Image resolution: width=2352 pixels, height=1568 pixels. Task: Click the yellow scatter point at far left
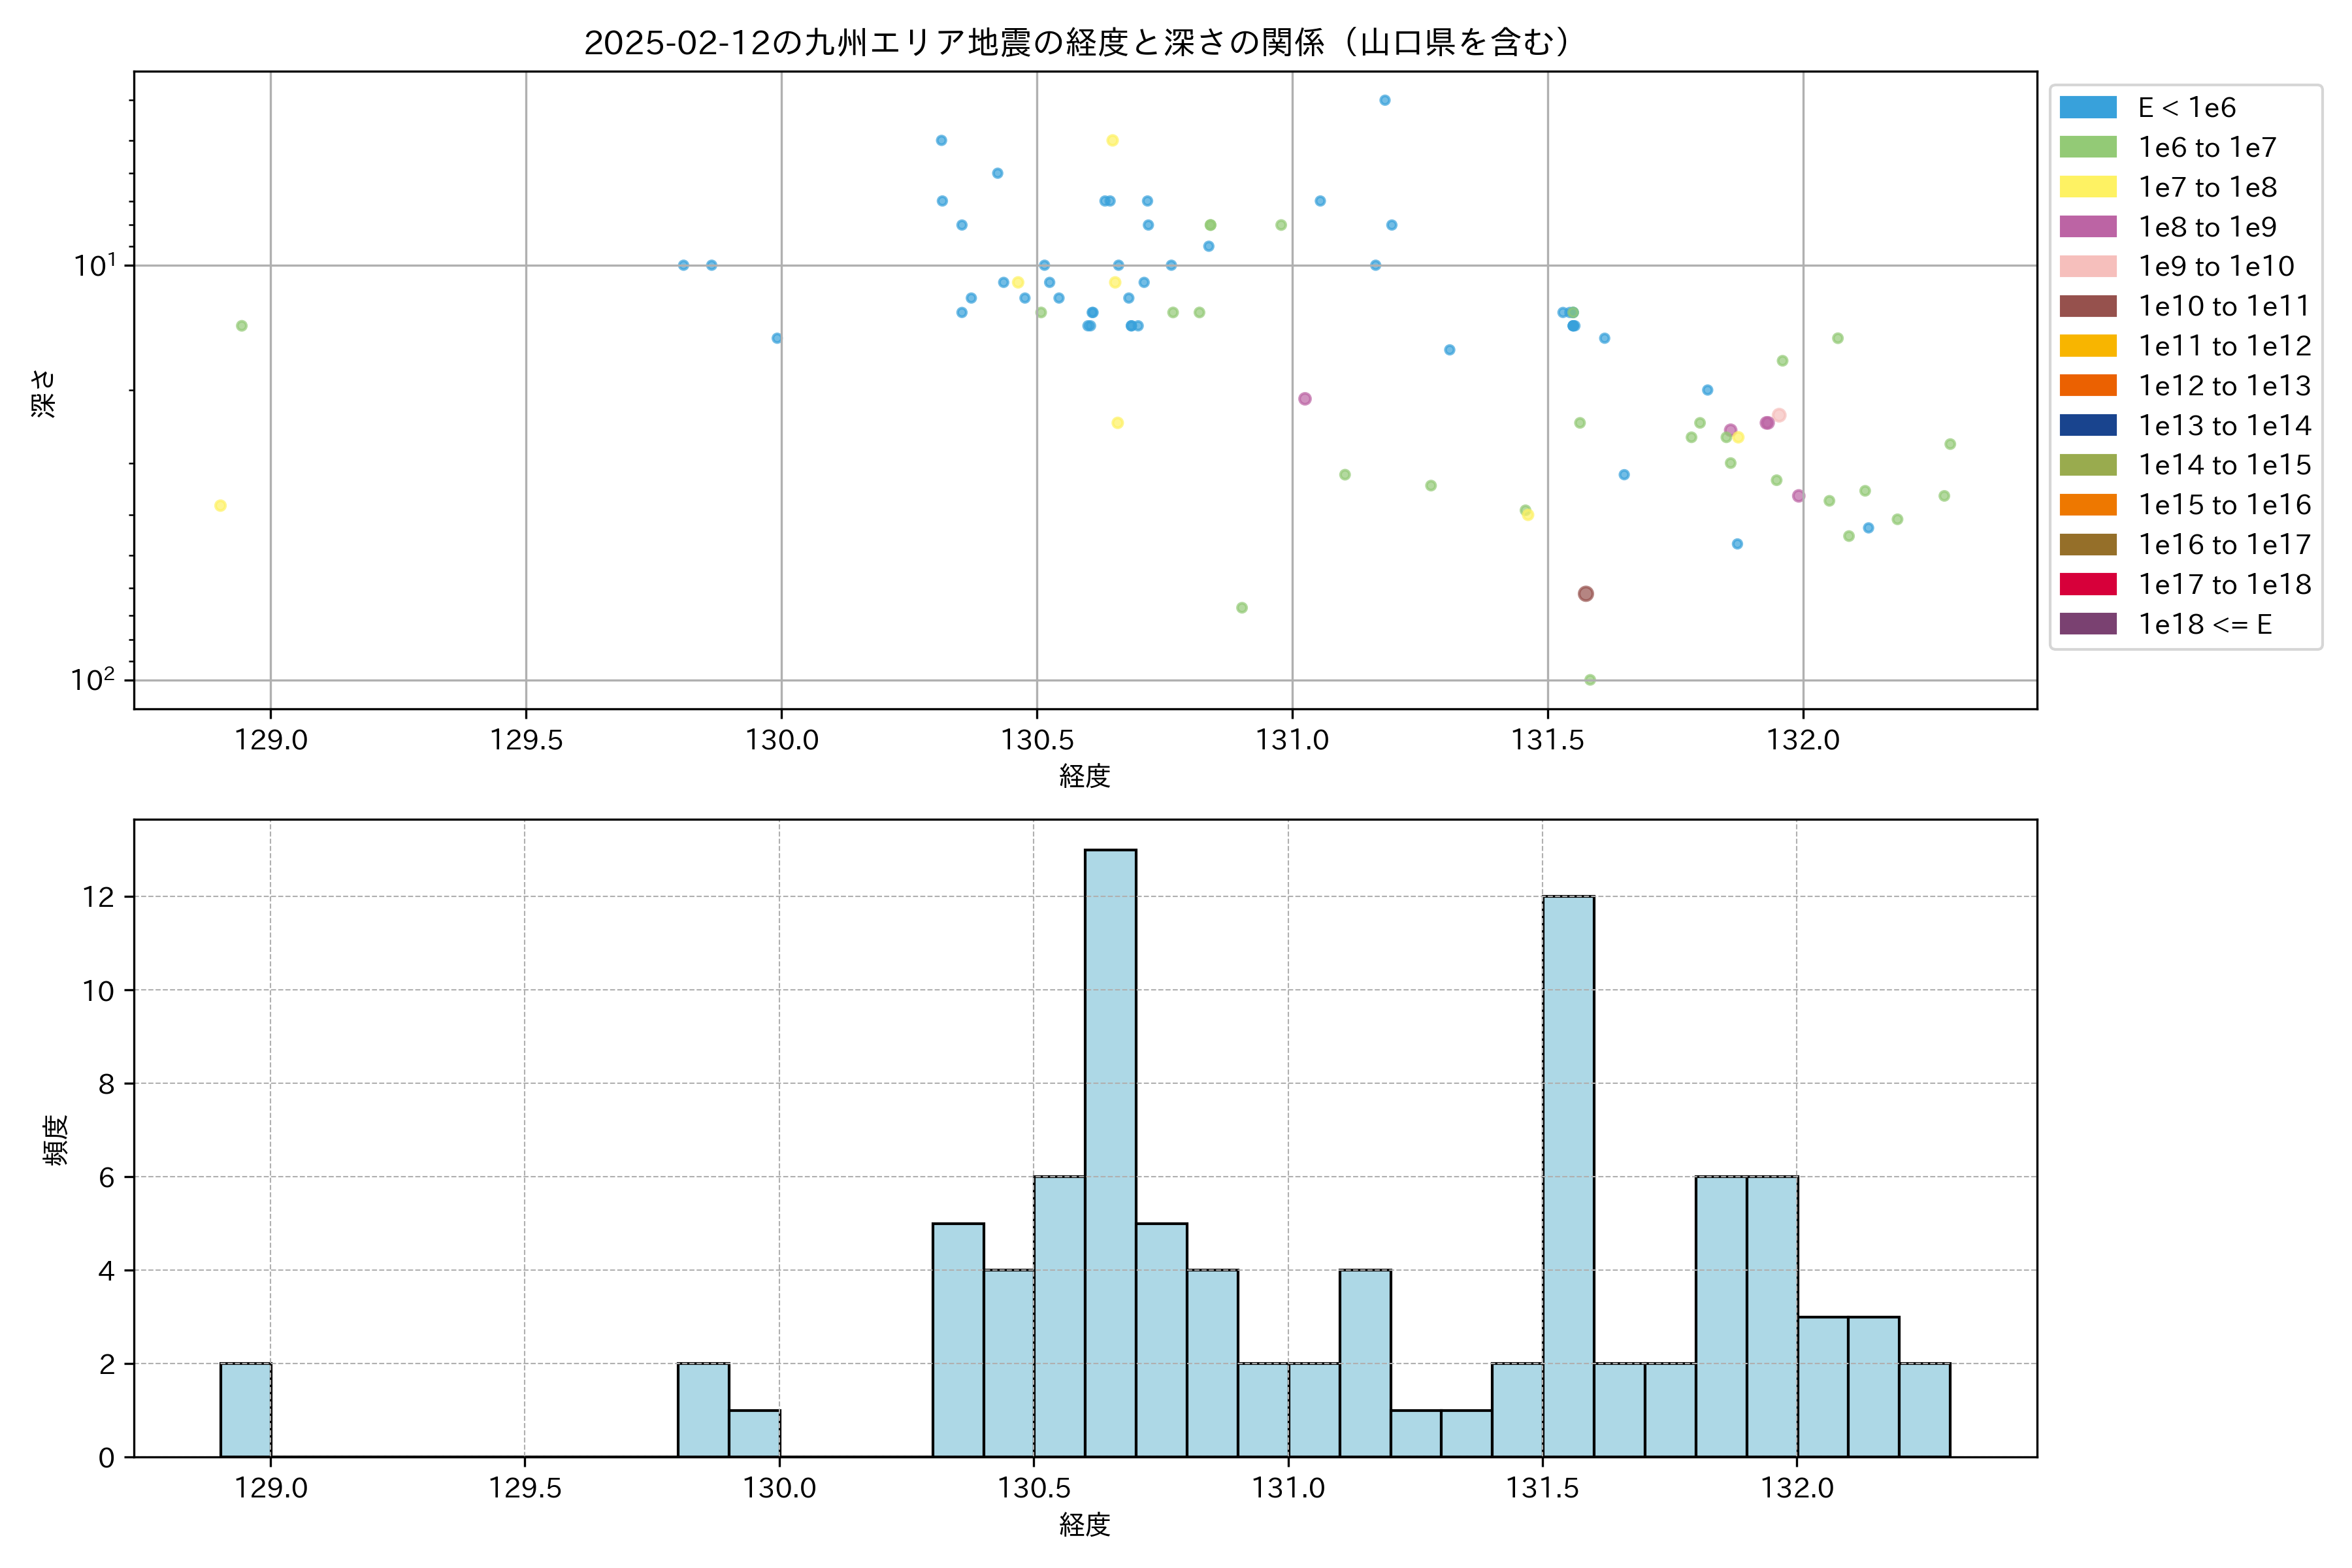coord(220,506)
